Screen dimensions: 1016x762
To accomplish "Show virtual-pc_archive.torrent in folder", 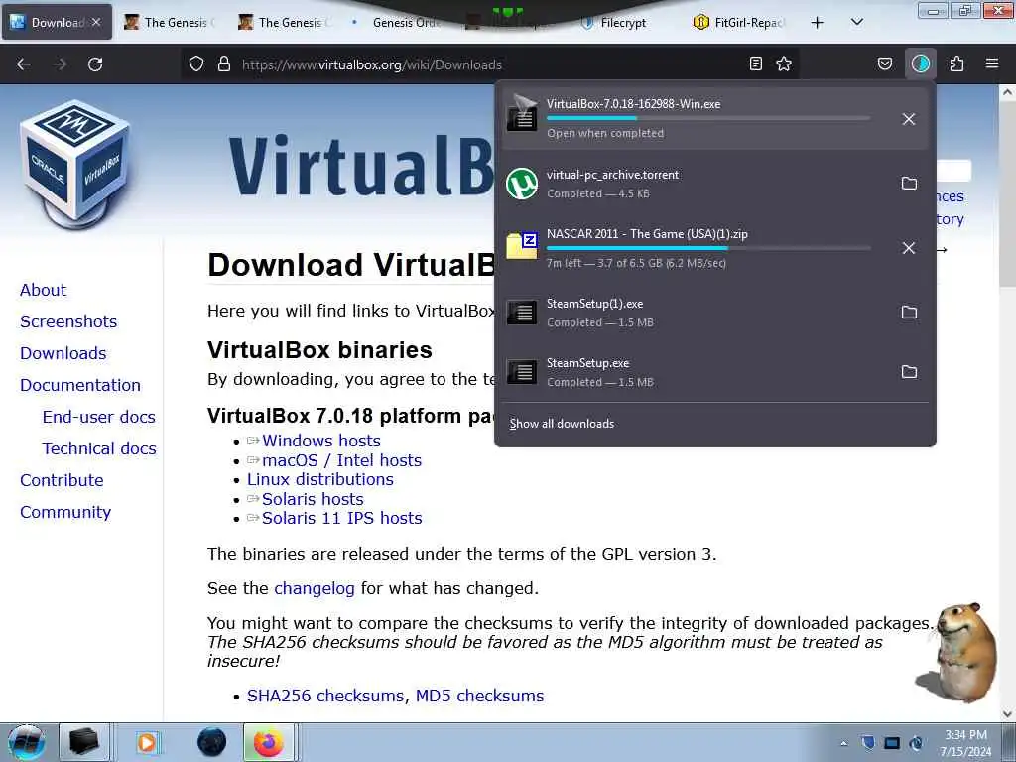I will click(909, 184).
